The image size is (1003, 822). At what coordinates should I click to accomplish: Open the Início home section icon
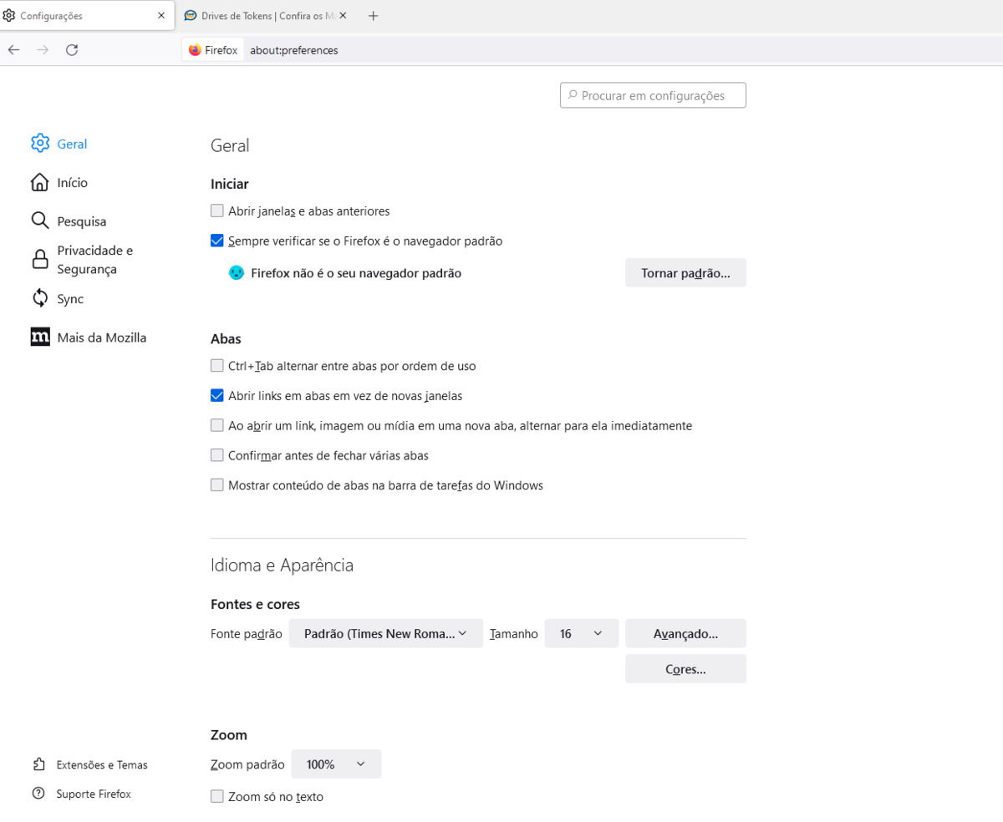tap(39, 181)
